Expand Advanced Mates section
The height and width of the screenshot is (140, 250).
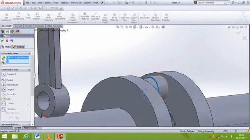click(29, 124)
